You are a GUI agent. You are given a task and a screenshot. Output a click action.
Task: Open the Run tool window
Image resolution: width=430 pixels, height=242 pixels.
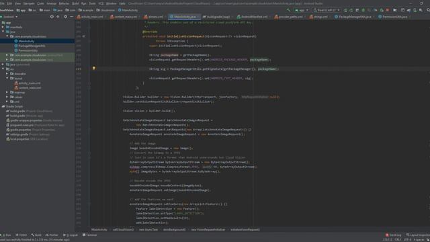(x=6, y=235)
